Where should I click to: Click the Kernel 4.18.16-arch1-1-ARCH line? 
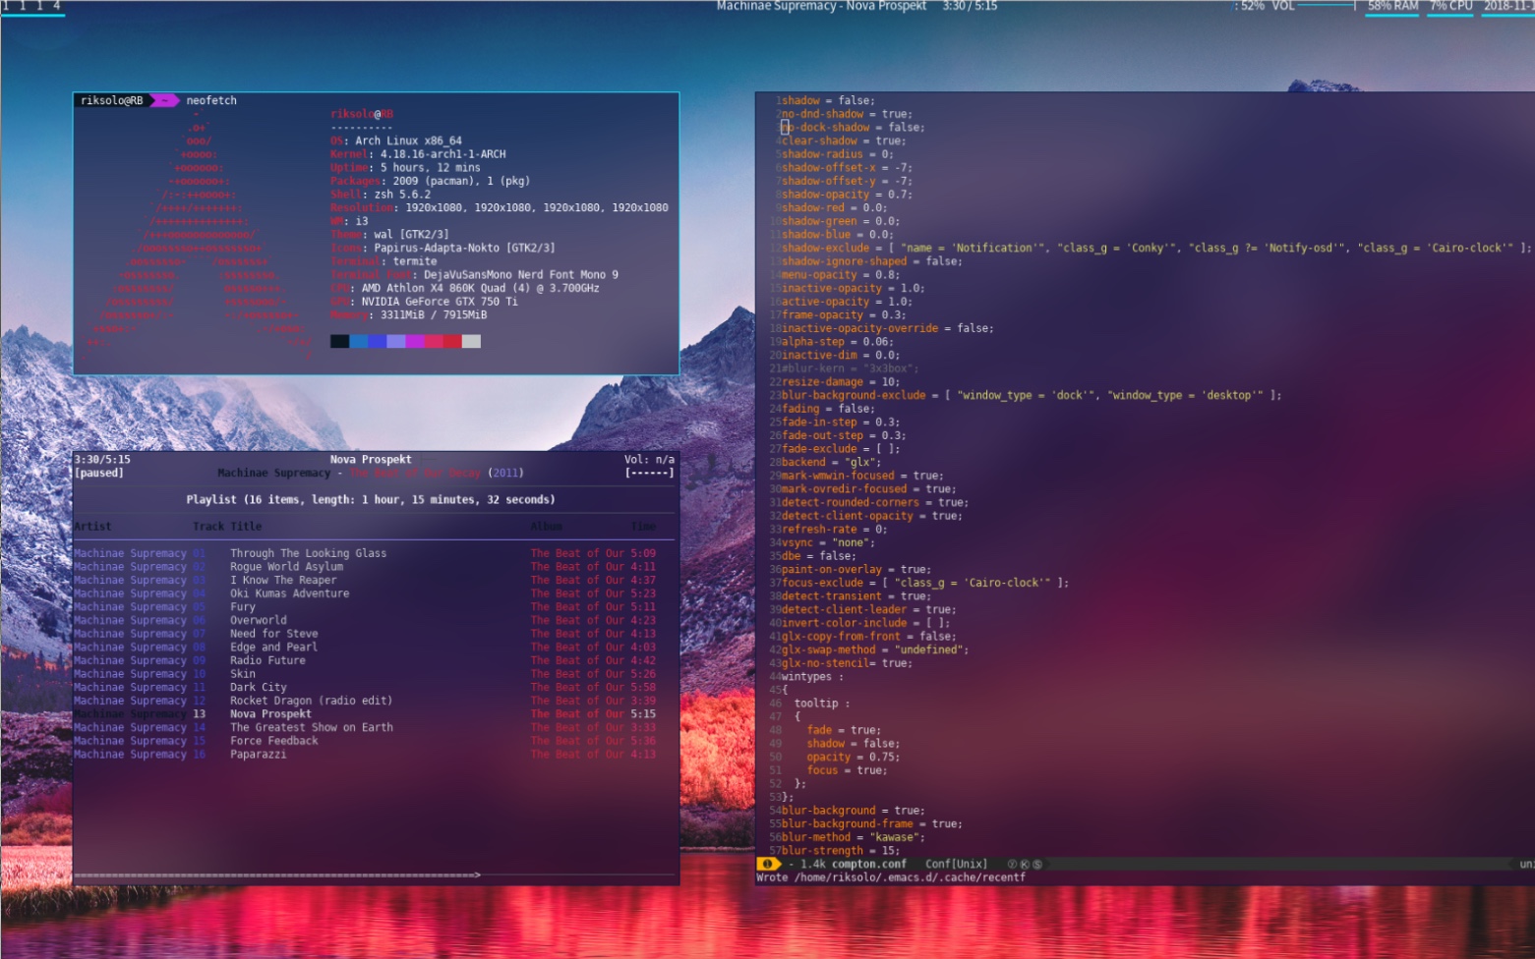point(418,154)
